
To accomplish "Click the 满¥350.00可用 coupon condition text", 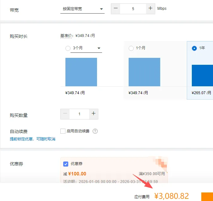I will point(152,174).
